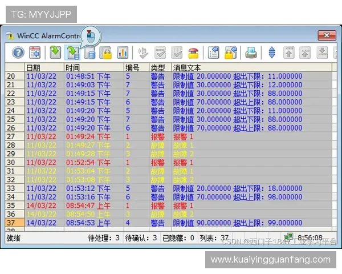This screenshot has height=274, width=342.
Task: Click time 08:54:47 上午 in row 35
Action: 88,205
